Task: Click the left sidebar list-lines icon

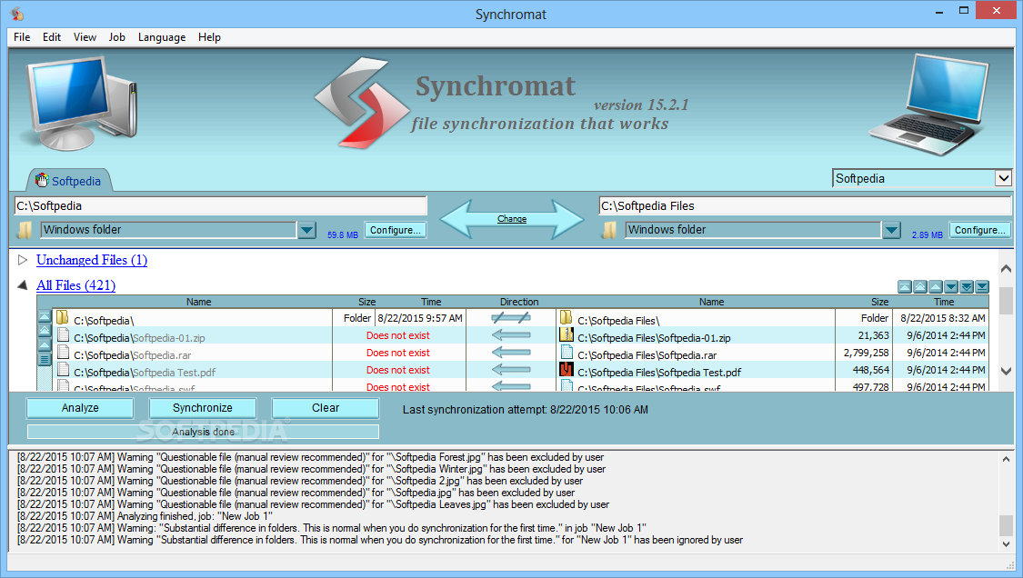Action: (x=45, y=359)
